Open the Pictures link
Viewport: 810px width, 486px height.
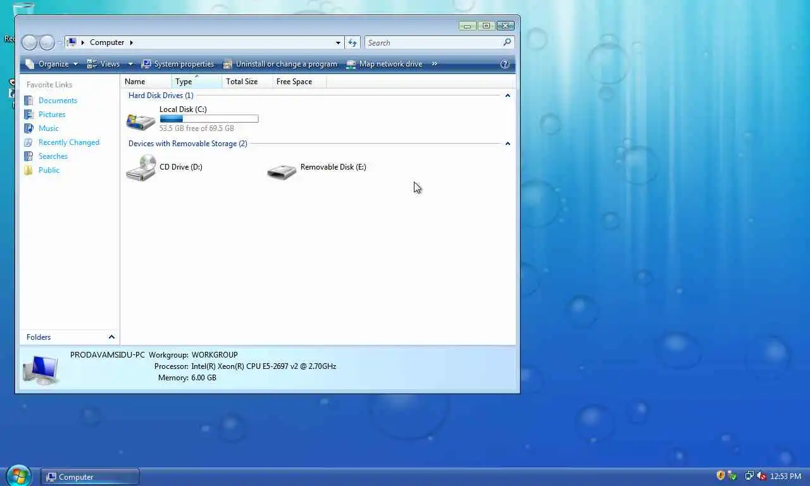(52, 115)
